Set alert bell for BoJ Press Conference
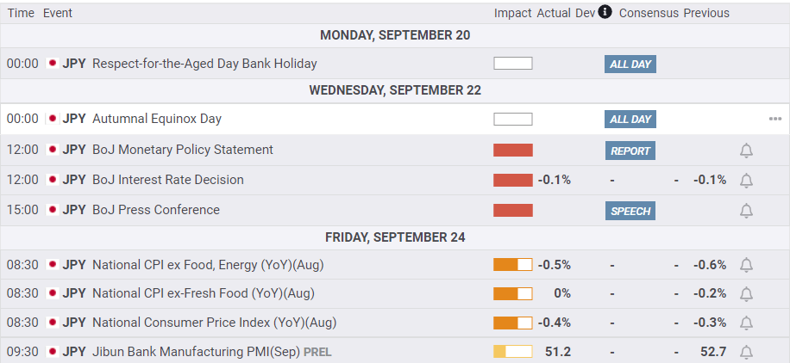Image resolution: width=790 pixels, height=363 pixels. click(747, 211)
